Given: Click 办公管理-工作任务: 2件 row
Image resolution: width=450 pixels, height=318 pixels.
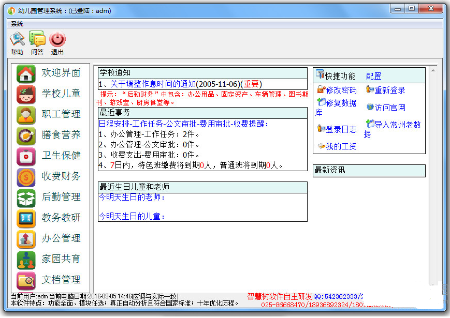Looking at the screenshot, I should pos(149,134).
